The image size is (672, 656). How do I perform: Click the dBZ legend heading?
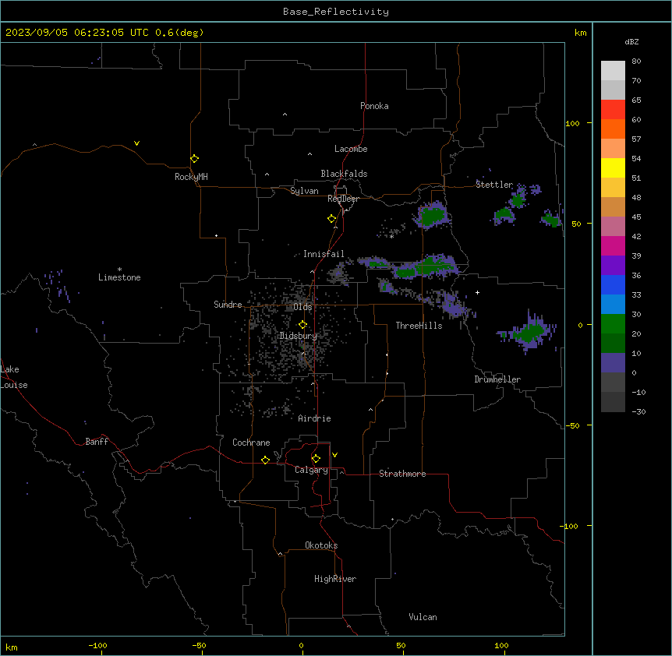pos(631,41)
